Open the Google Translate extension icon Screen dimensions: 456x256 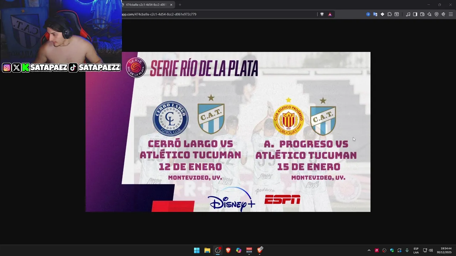pos(375,14)
